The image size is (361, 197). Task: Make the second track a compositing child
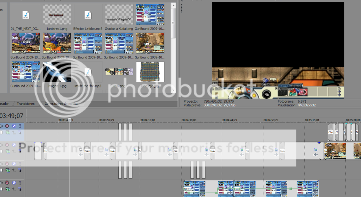coord(20,151)
